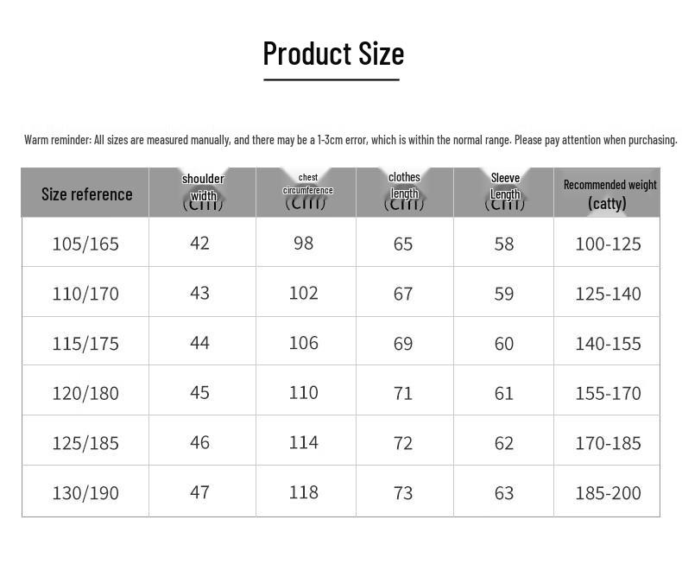Image resolution: width=682 pixels, height=564 pixels.
Task: Select the clothes length column header
Action: [404, 190]
